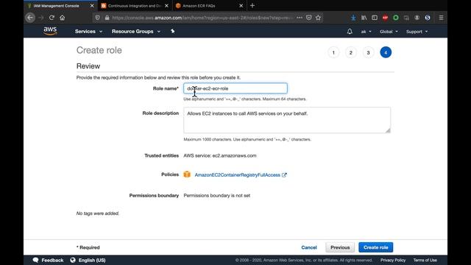Close the Amazon ECR FAQs tab
The image size is (471, 265).
coord(241,6)
